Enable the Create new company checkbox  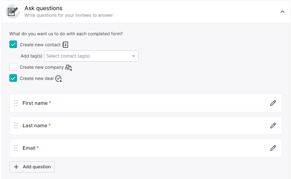pyautogui.click(x=13, y=67)
